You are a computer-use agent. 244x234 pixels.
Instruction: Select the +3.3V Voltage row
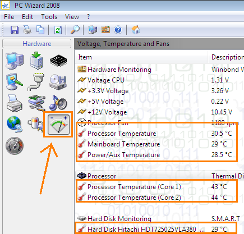pos(160,91)
